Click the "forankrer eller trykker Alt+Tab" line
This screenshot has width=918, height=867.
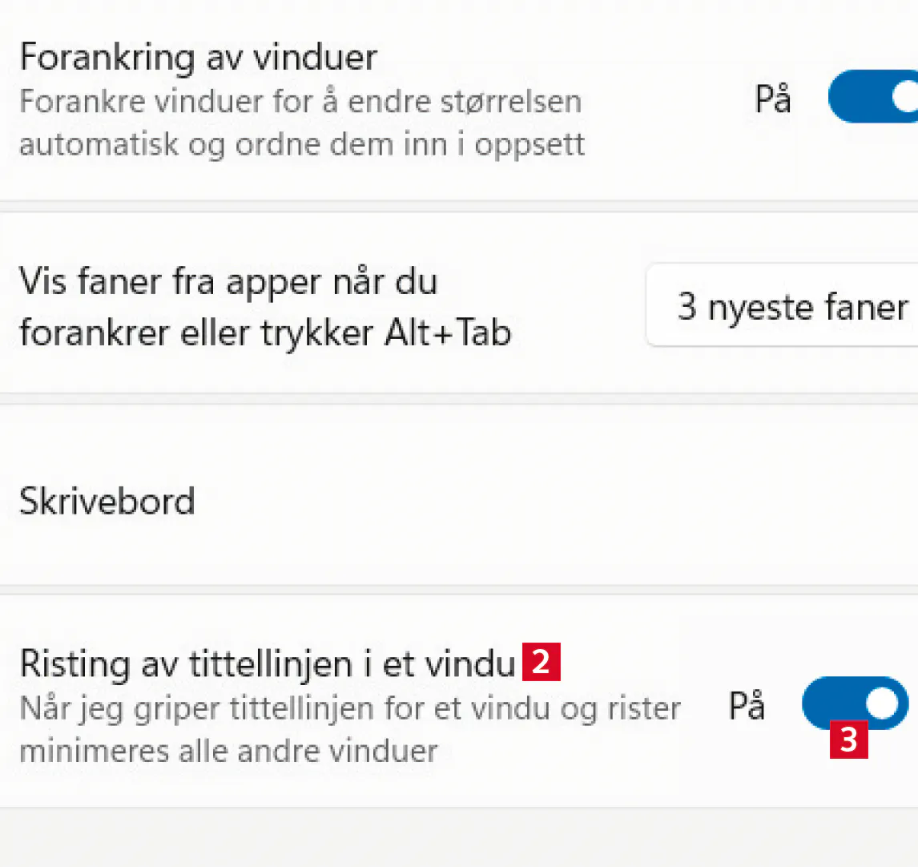click(264, 333)
